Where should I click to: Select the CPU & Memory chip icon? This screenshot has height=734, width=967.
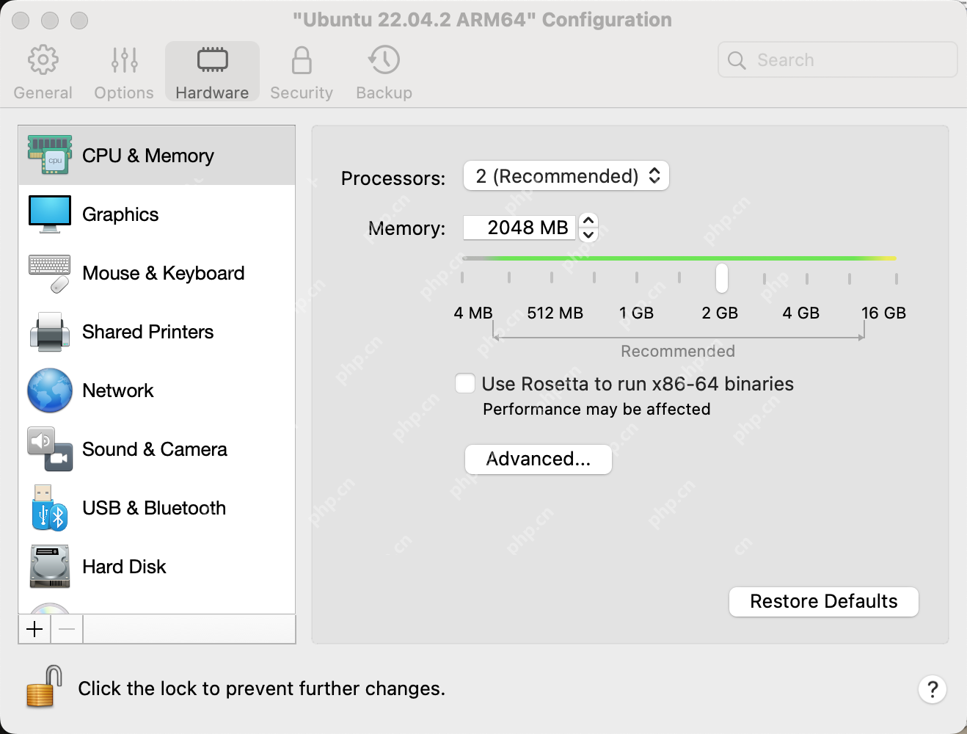pyautogui.click(x=50, y=155)
